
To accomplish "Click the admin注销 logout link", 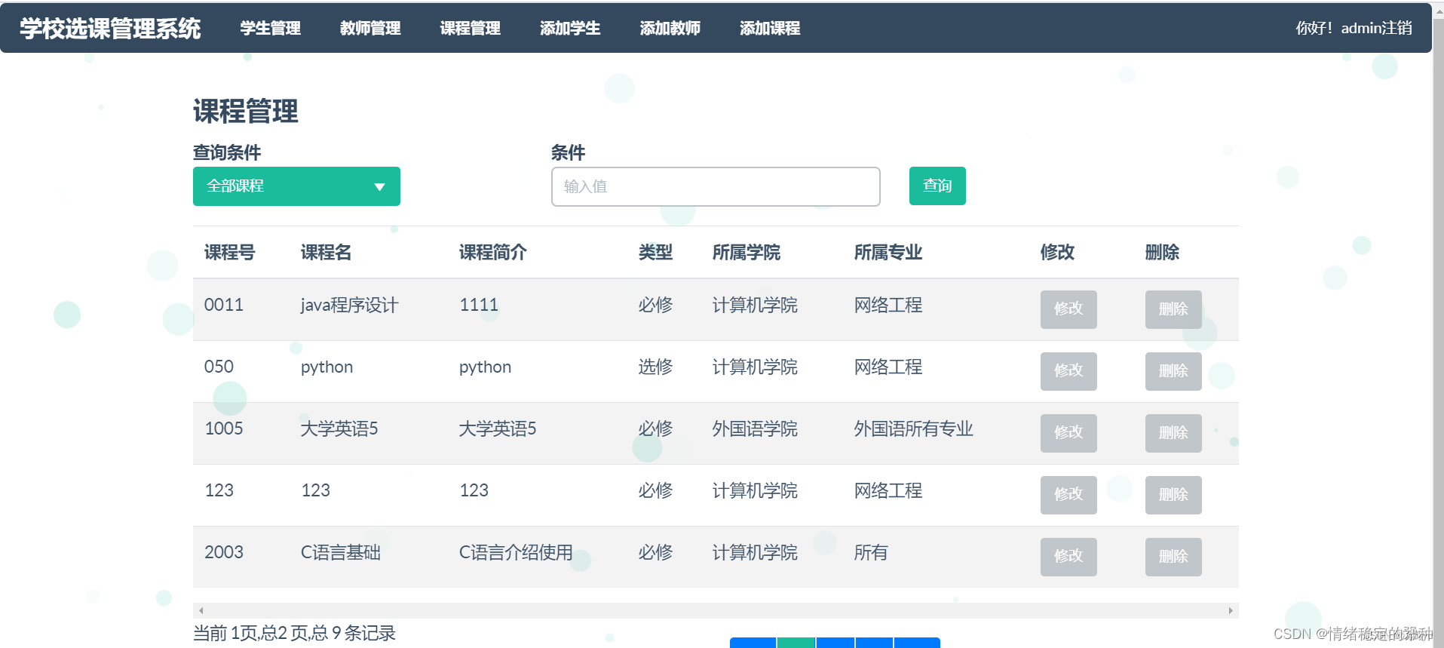I will (x=1376, y=28).
